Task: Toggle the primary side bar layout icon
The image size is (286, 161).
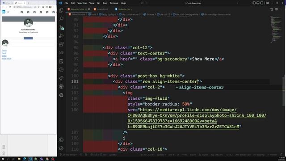Action: (x=254, y=3)
